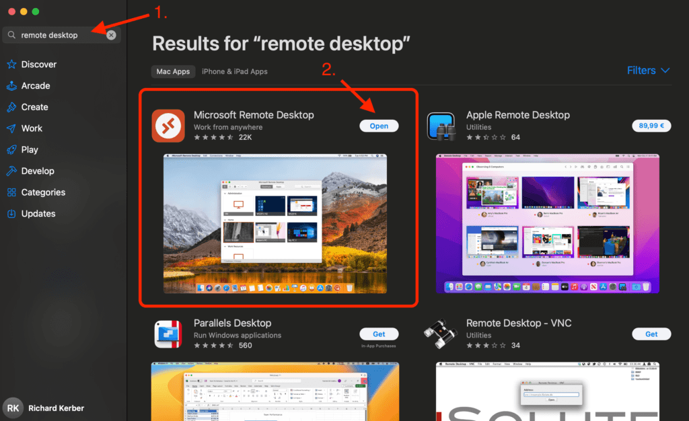Click into the remote desktop search field
Image resolution: width=689 pixels, height=421 pixels.
(x=61, y=35)
